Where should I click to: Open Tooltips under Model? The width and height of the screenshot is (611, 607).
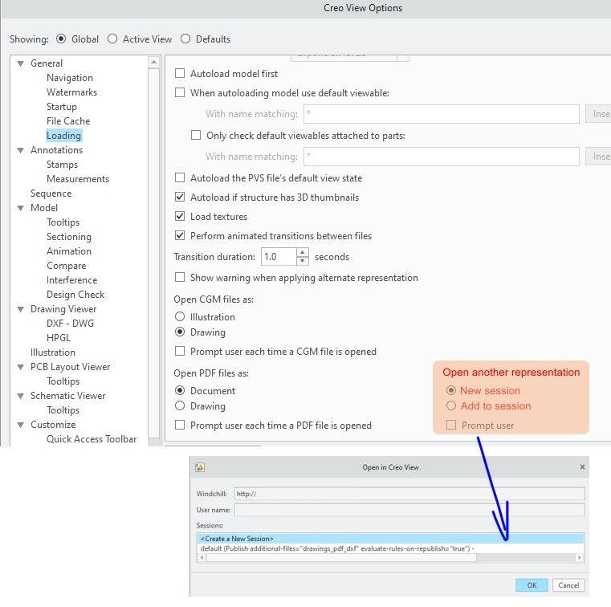coord(63,222)
